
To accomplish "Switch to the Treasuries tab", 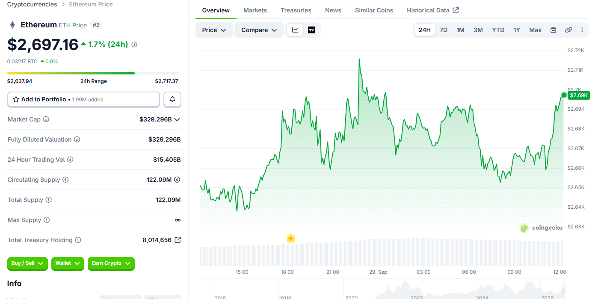I will 296,10.
